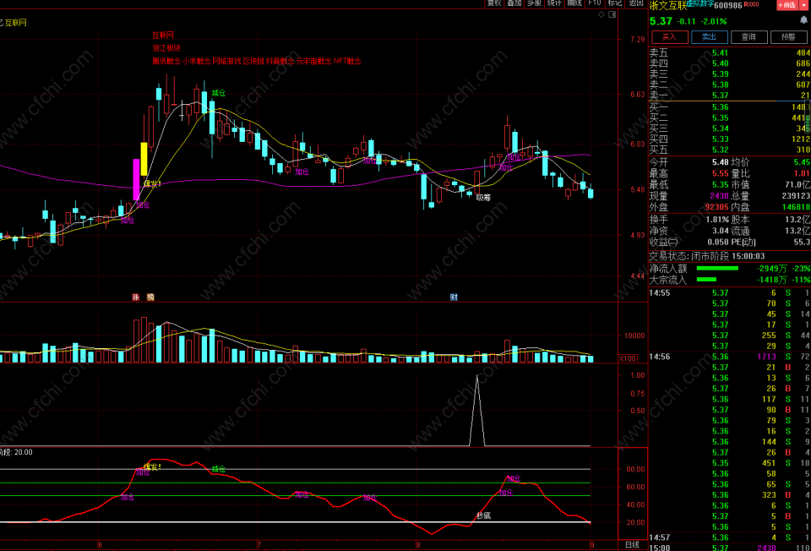Click the 浙江板块 sector link

(x=166, y=48)
